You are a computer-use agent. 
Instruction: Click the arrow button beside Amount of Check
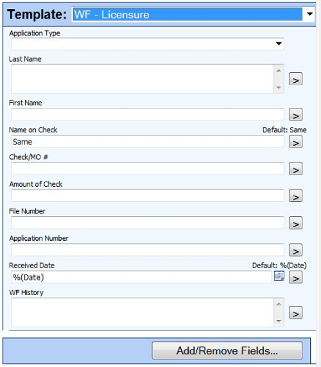[x=295, y=196]
